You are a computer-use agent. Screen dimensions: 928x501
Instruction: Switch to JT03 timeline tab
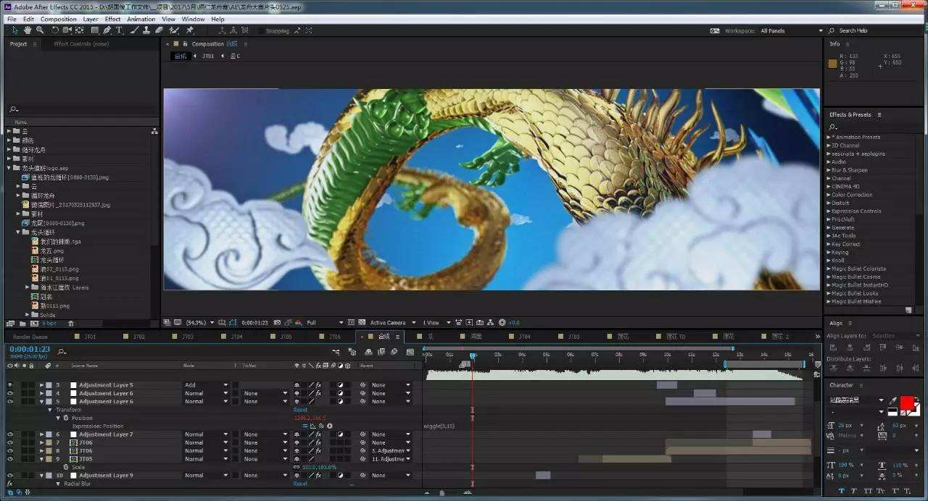[188, 337]
